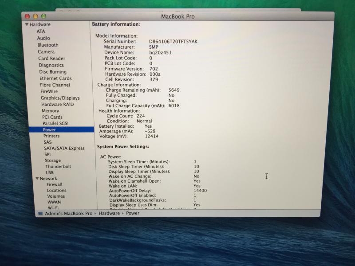Click Voltage value 12414
355x266 pixels.
point(151,136)
